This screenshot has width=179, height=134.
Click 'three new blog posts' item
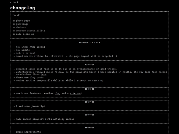coord(30,77)
